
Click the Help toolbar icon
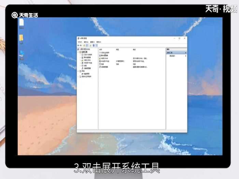coord(94,45)
